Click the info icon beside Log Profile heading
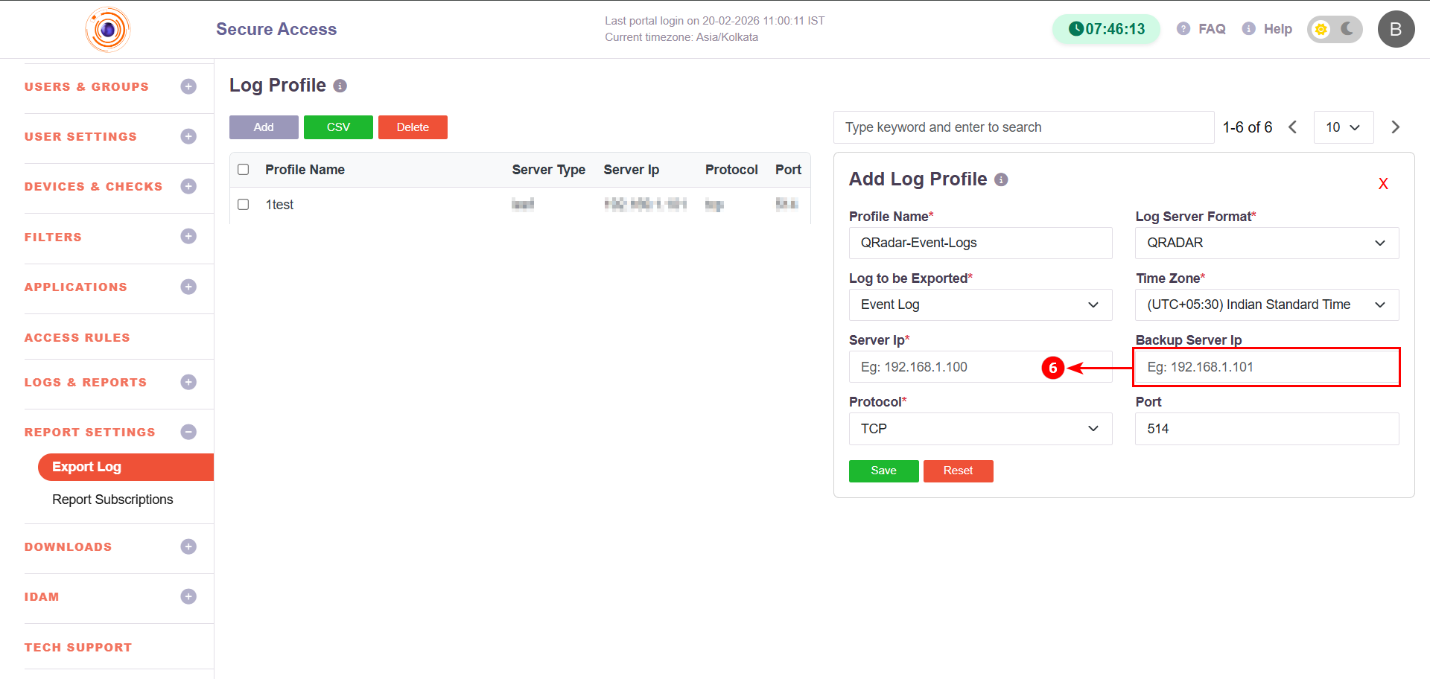The image size is (1430, 679). point(340,86)
